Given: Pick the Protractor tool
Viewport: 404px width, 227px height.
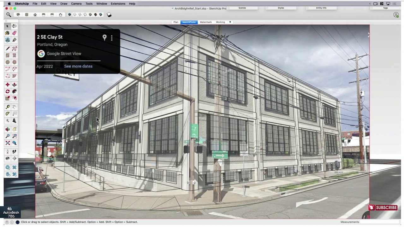Looking at the screenshot, I should pos(7,113).
